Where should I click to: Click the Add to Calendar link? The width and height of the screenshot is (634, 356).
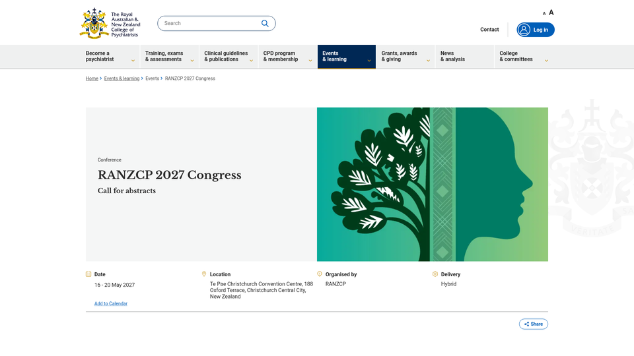click(111, 303)
